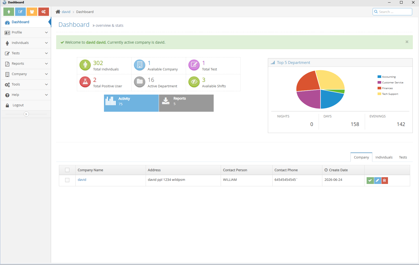Switch to the Individuals tab
Viewport: 419px width, 265px height.
tap(384, 157)
